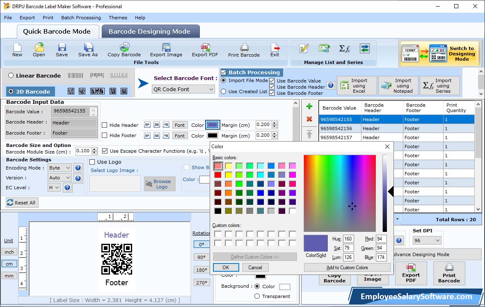485x307 pixels.
Task: Click the sigma series function icon
Action: point(344,48)
